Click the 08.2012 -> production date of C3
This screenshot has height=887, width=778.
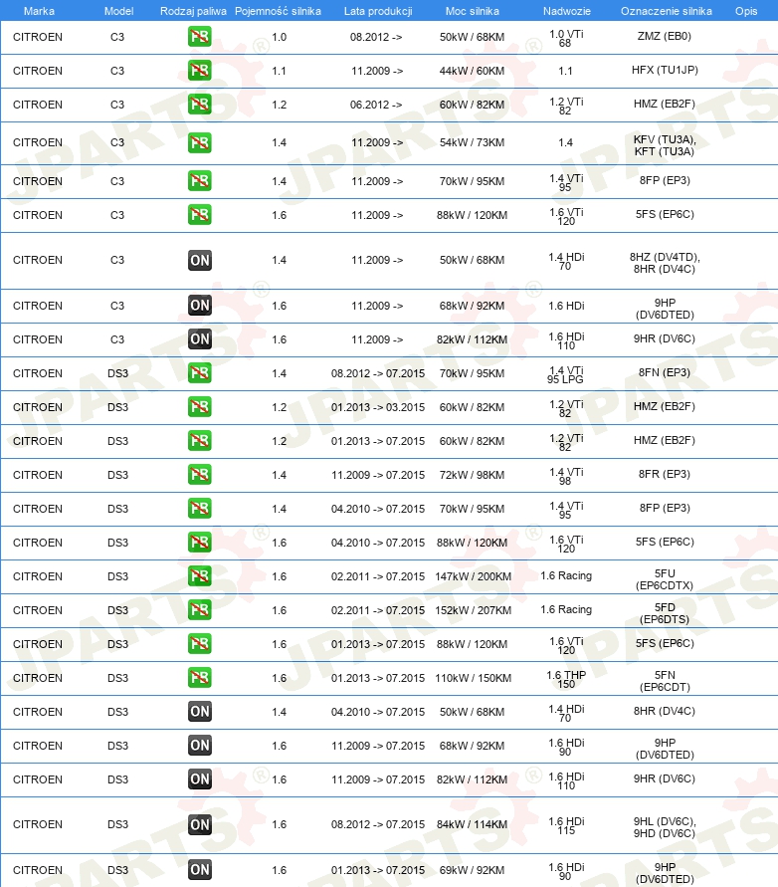(376, 37)
